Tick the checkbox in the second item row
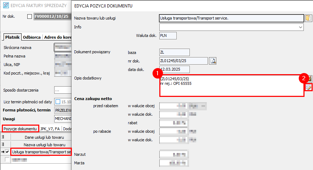 (x=7, y=160)
